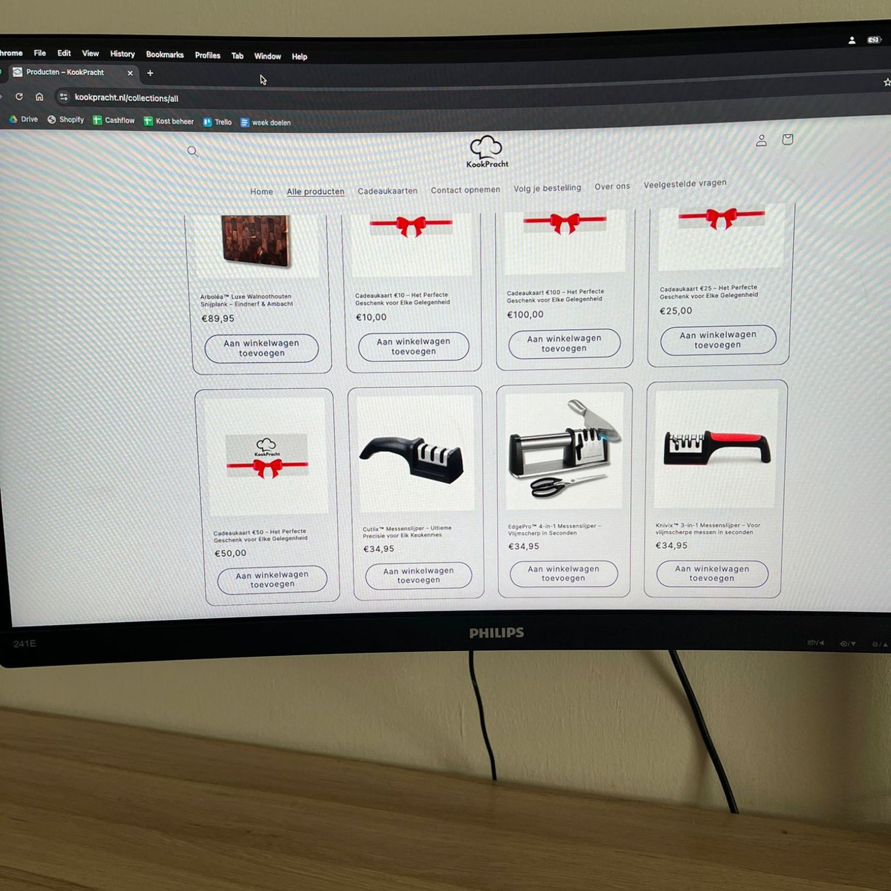Open Cadeaukaart €100 product title

pos(555,296)
